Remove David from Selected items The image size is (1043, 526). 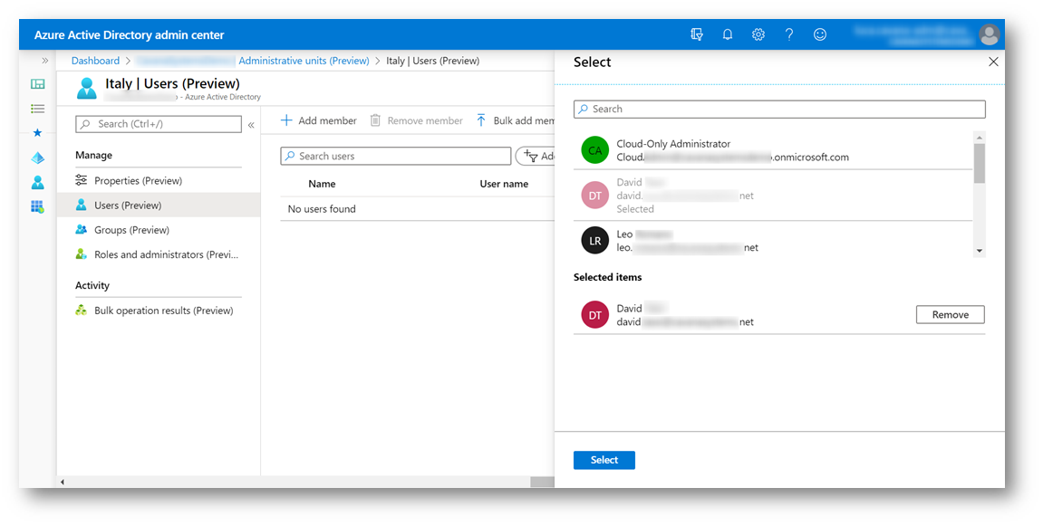[950, 314]
